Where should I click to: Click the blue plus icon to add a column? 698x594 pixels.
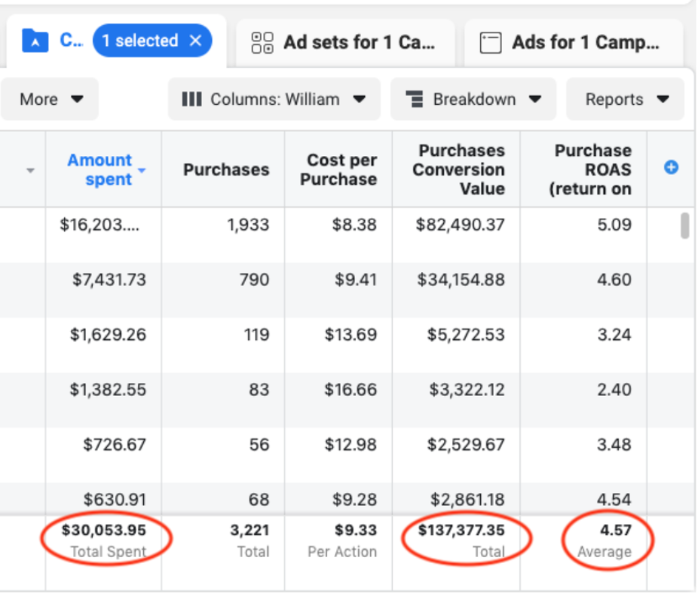(670, 167)
